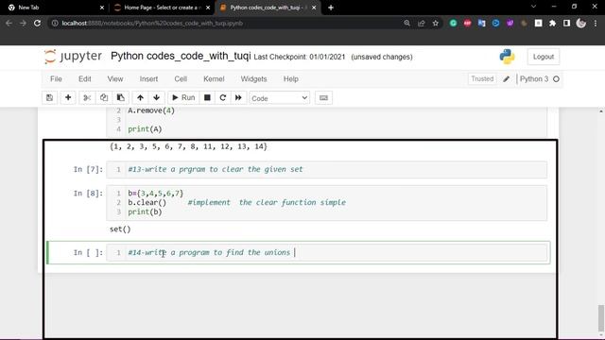The width and height of the screenshot is (605, 340).
Task: Open the Insert menu
Action: point(148,79)
